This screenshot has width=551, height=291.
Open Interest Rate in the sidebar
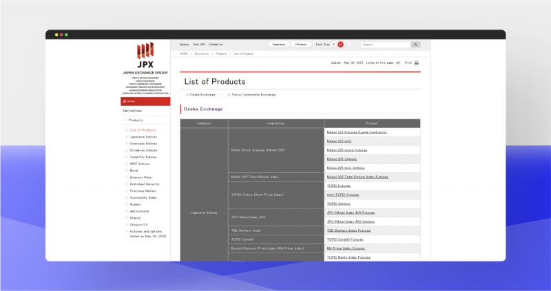tap(141, 177)
